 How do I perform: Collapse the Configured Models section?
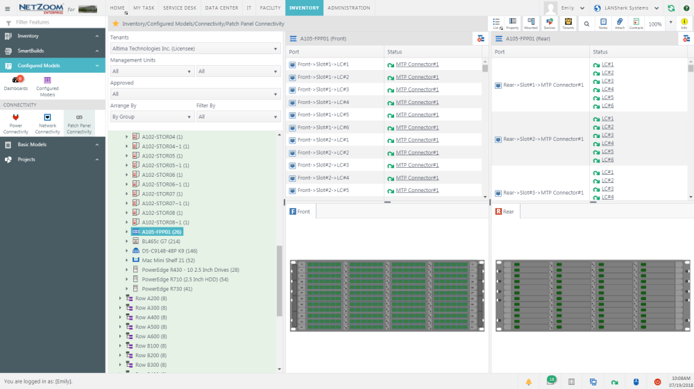96,66
